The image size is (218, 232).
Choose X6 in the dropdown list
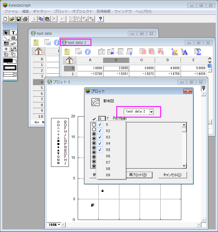111,156
